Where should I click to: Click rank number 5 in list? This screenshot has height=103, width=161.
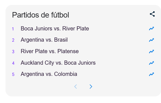(13, 74)
